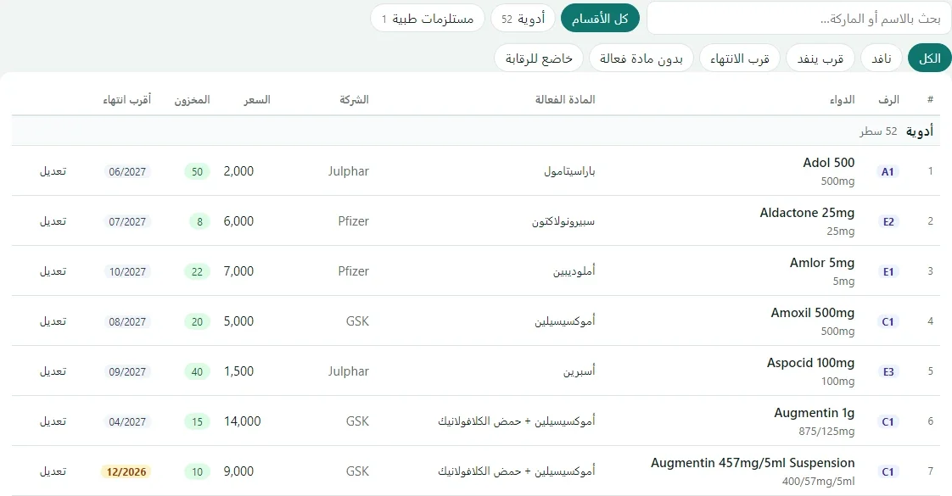
Task: Click the أدوية 52 سطر group row
Action: pos(475,131)
